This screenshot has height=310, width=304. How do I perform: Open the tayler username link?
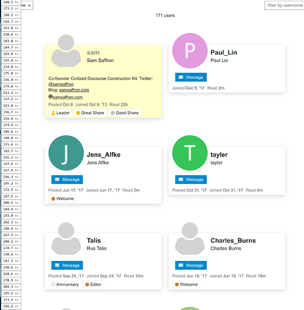tap(219, 155)
